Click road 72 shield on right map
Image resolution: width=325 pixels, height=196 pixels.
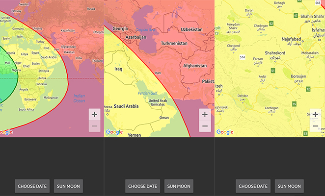308,89
